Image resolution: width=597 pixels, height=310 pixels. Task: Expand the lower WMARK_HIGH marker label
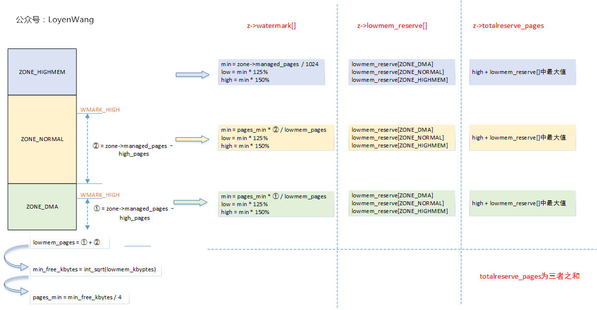tap(99, 194)
